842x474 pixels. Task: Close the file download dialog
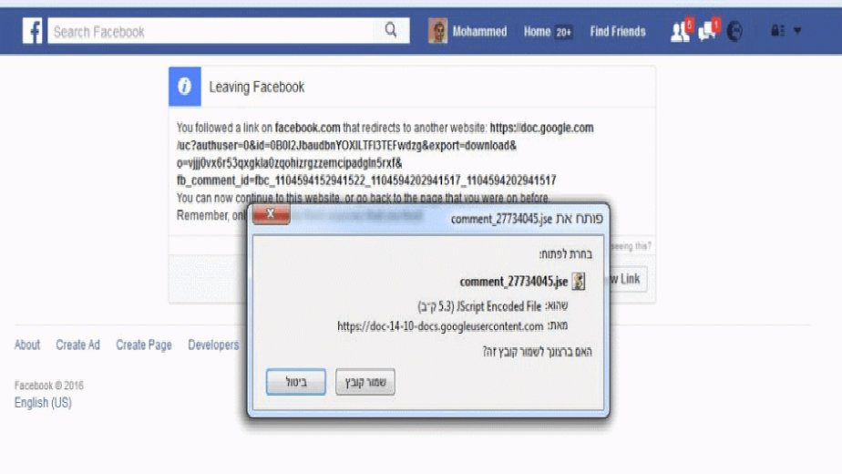[272, 214]
